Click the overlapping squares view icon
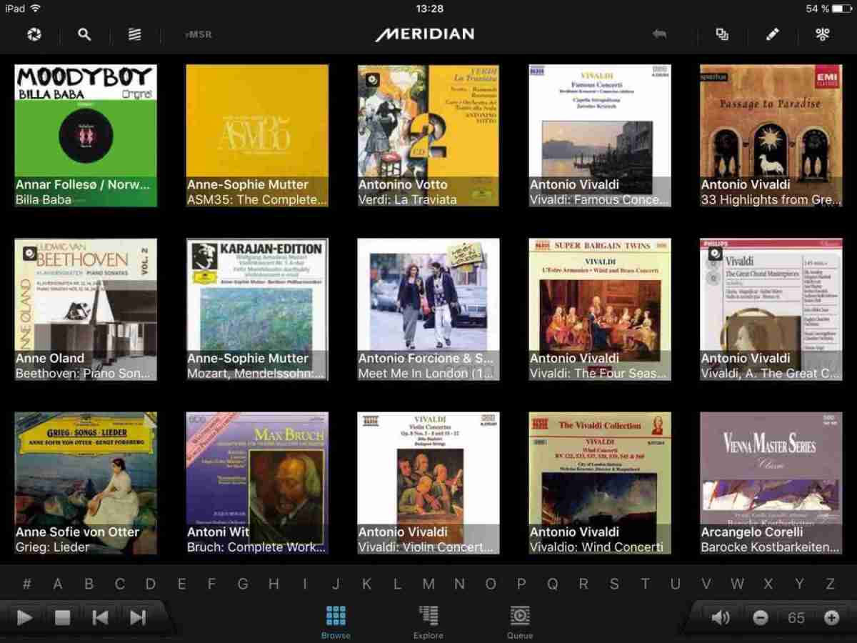The width and height of the screenshot is (857, 643). pyautogui.click(x=722, y=34)
